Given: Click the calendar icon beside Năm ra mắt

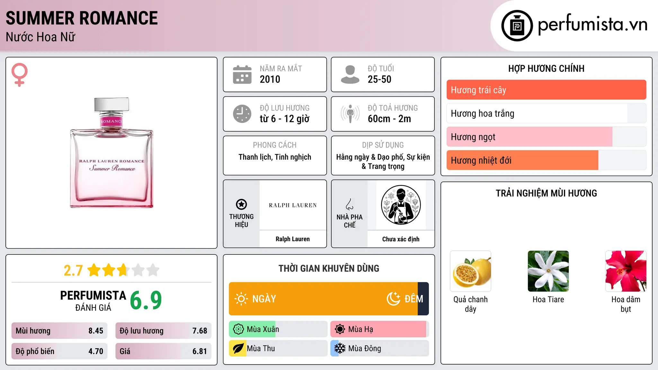Looking at the screenshot, I should (x=242, y=75).
